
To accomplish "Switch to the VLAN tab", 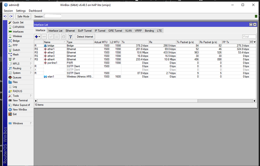I will coord(128,30).
